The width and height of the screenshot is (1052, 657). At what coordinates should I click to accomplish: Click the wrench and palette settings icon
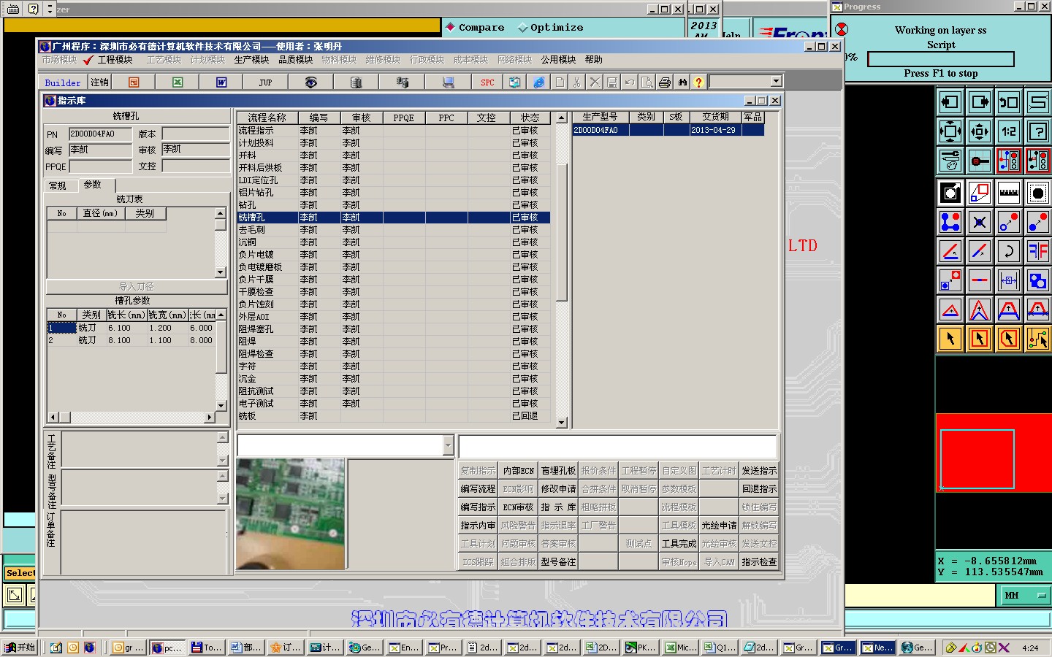[x=950, y=160]
